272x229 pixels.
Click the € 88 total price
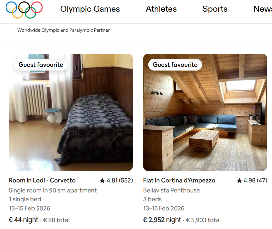[57, 220]
